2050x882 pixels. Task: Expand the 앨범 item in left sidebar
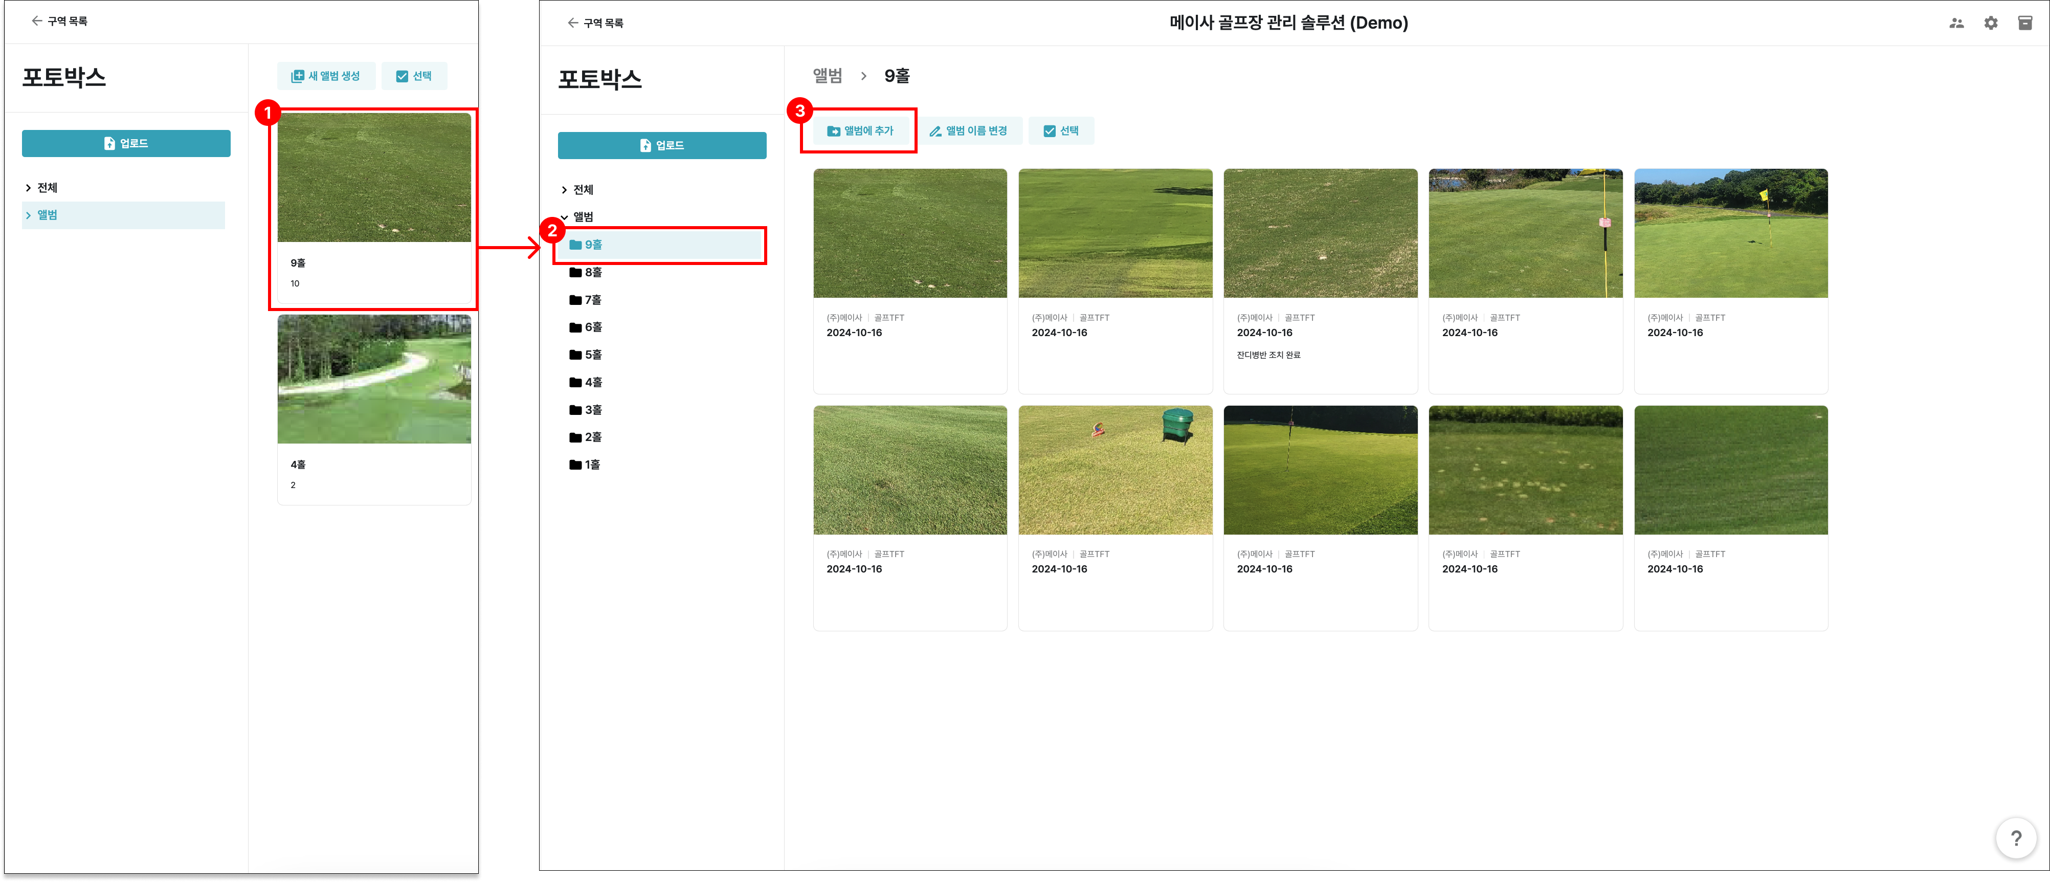click(x=29, y=215)
